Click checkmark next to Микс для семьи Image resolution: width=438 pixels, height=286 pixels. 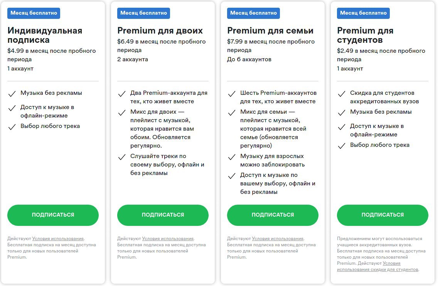(232, 113)
